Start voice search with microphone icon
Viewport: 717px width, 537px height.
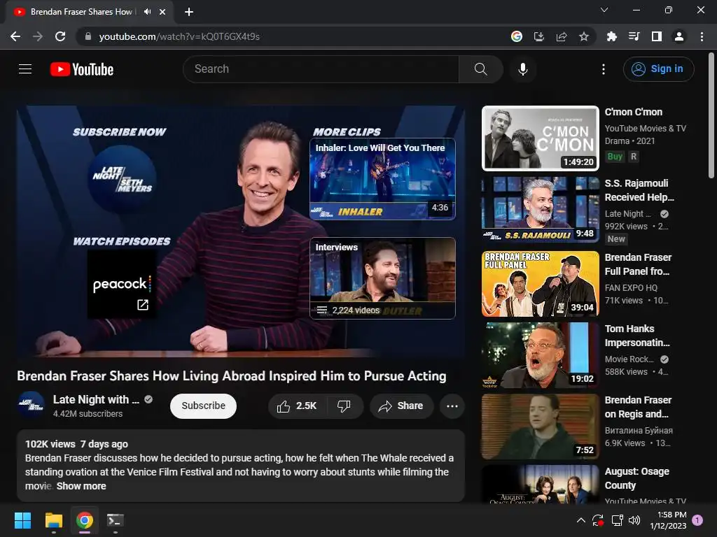[x=522, y=69]
